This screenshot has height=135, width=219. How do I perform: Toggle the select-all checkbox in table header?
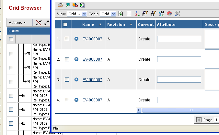65,25
